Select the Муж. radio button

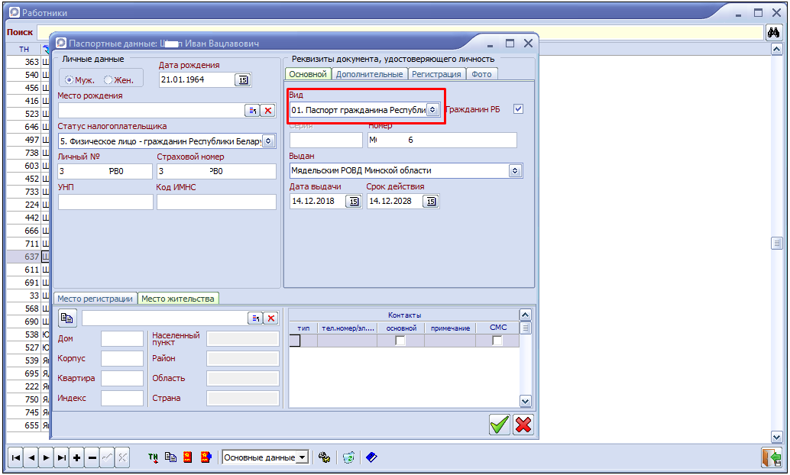(x=70, y=79)
